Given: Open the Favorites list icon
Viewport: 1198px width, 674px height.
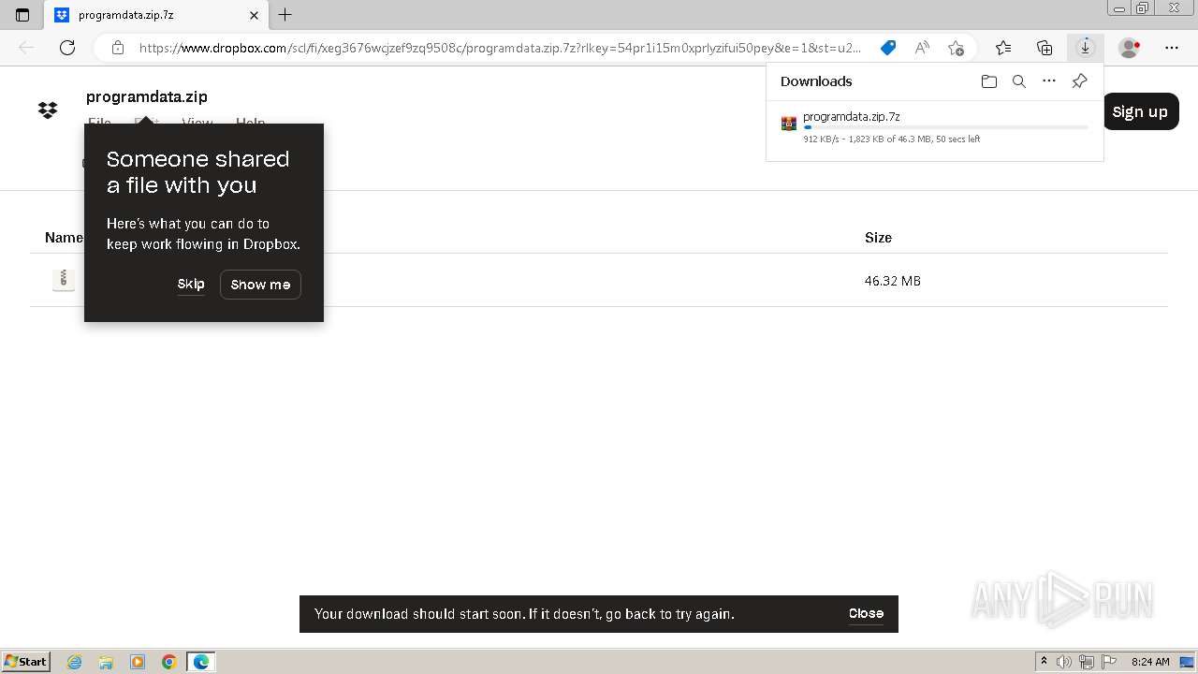Looking at the screenshot, I should point(1003,48).
